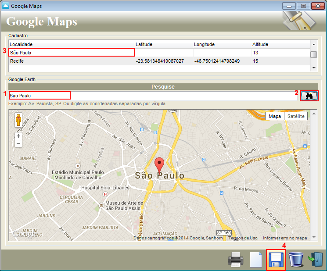Click the map panel scroll up arrow
This screenshot has width=327, height=271.
[314, 114]
